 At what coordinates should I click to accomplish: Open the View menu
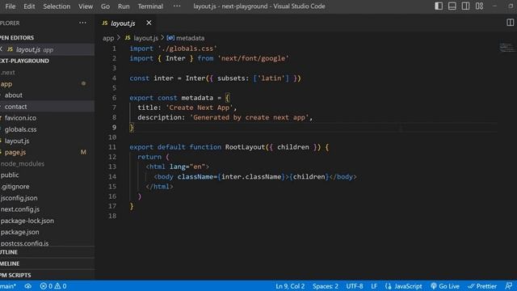point(86,6)
